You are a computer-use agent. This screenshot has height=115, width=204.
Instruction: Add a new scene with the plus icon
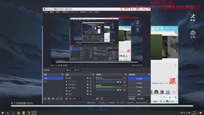click(45, 99)
